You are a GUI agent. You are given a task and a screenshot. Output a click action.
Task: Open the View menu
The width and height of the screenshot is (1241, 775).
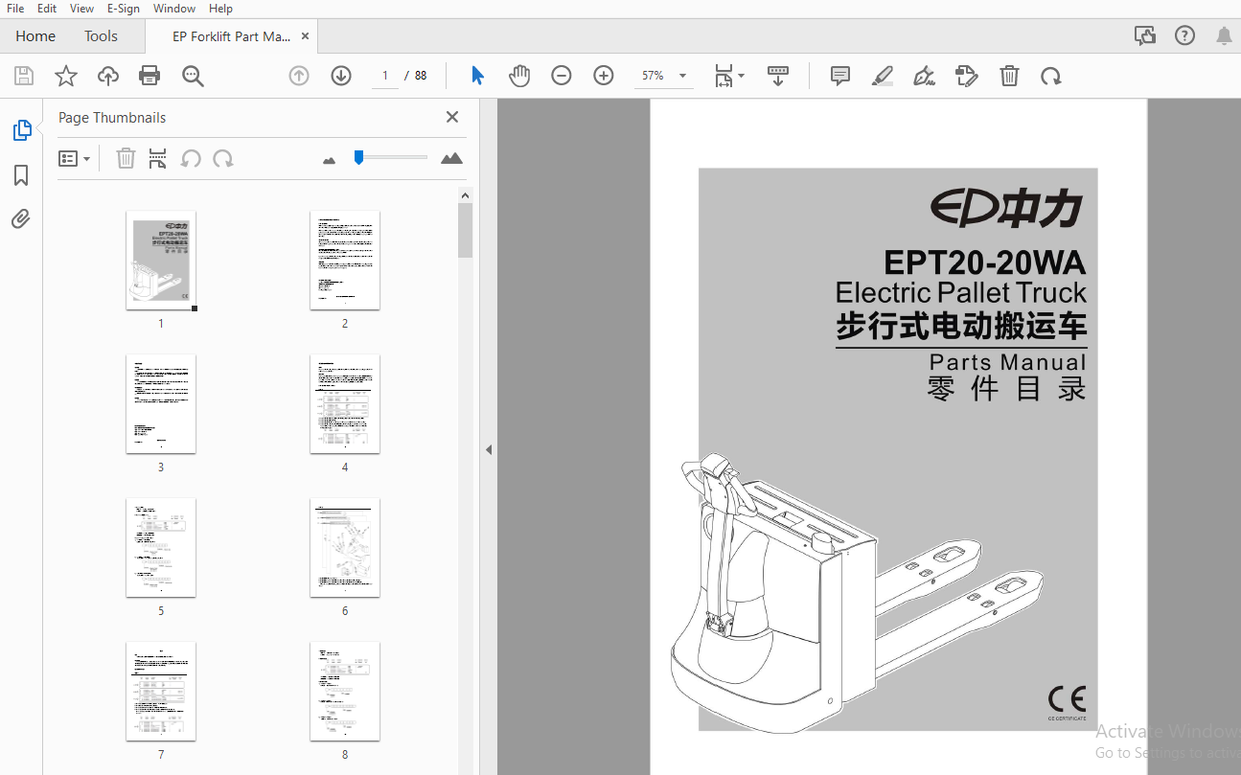82,9
